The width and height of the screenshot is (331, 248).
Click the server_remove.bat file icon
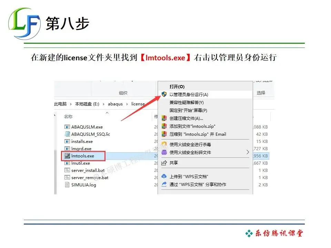coord(67,178)
